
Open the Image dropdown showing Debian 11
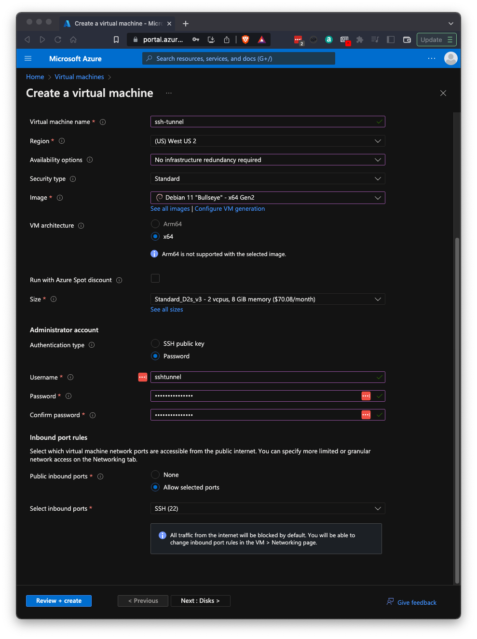[x=268, y=198]
